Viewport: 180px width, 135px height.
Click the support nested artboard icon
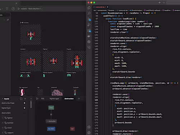(5, 133)
